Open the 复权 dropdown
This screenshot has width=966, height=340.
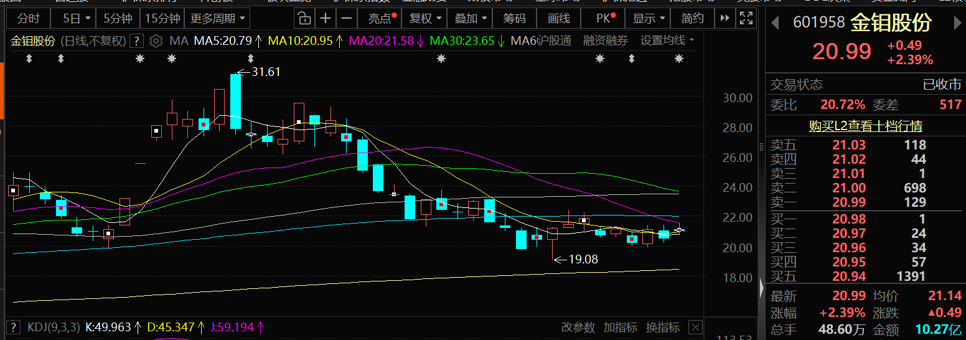[x=426, y=18]
